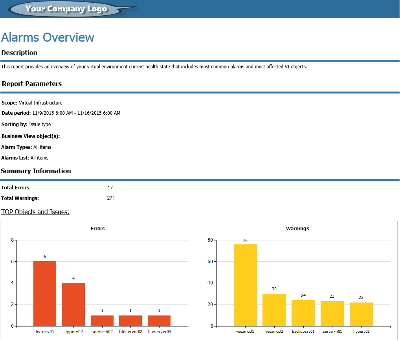Click the backupsrv01 axis label

click(x=303, y=332)
